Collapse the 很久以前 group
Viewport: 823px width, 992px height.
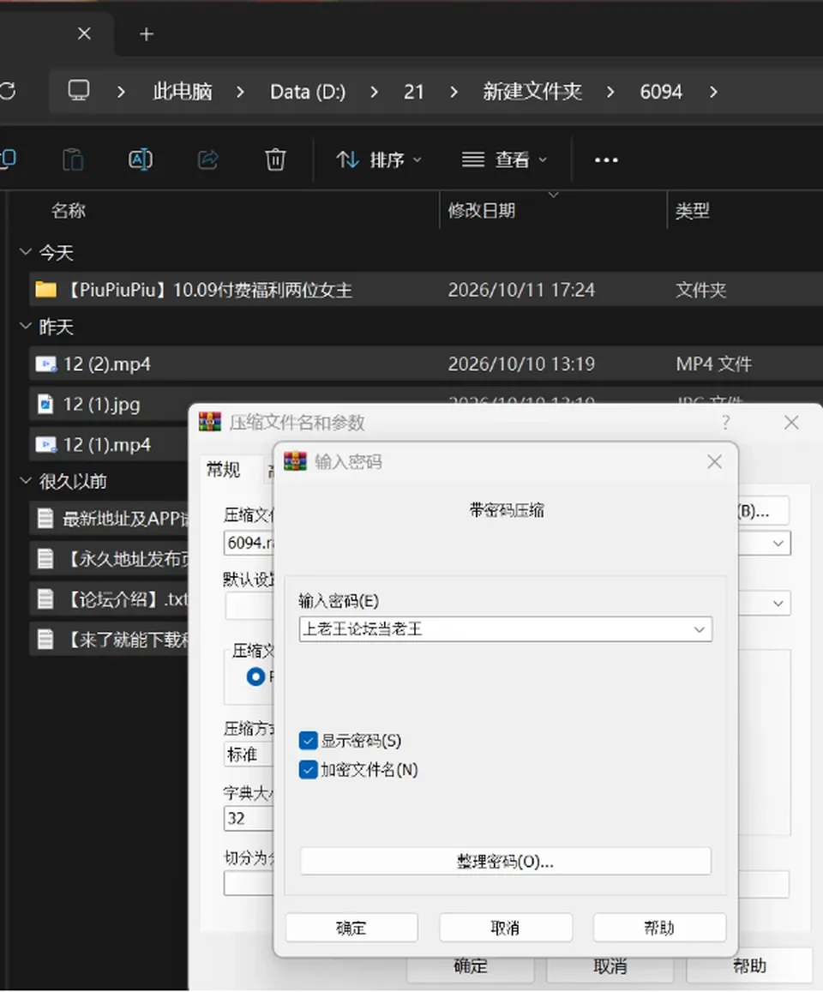[x=26, y=481]
